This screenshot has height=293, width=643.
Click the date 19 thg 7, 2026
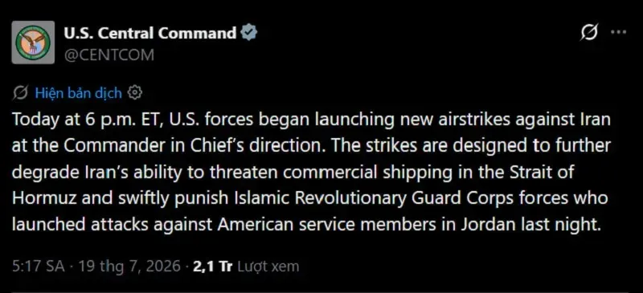[x=129, y=267]
